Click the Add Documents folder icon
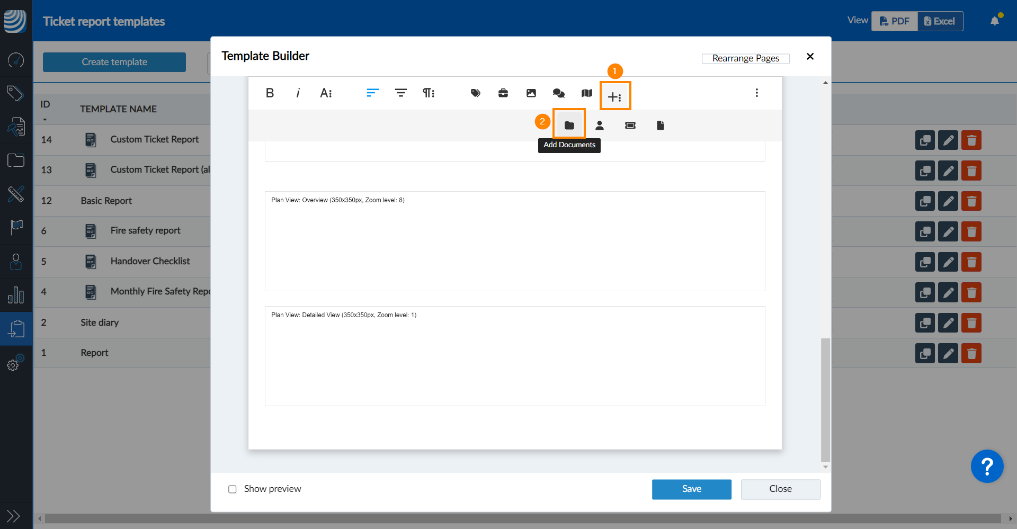The image size is (1017, 529). coord(569,125)
